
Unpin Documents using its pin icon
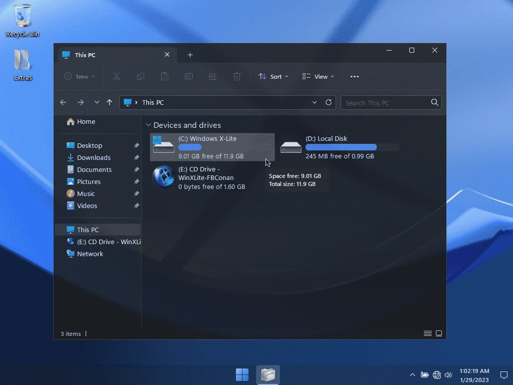coord(136,169)
